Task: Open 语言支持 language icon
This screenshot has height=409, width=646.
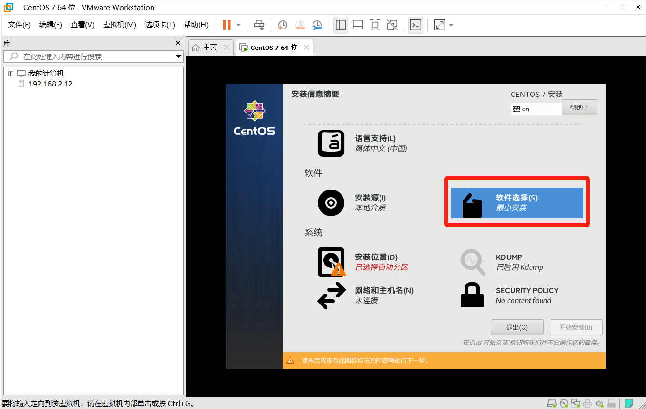Action: [331, 143]
